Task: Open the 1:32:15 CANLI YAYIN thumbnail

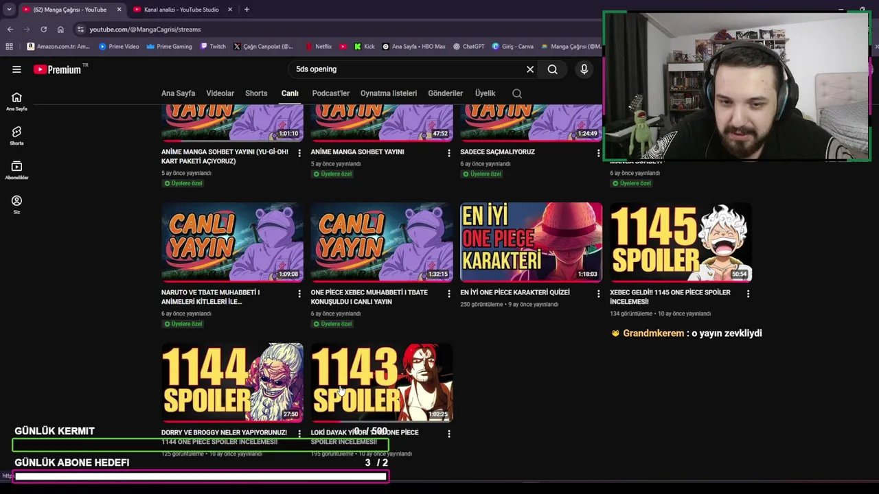Action: pos(382,242)
